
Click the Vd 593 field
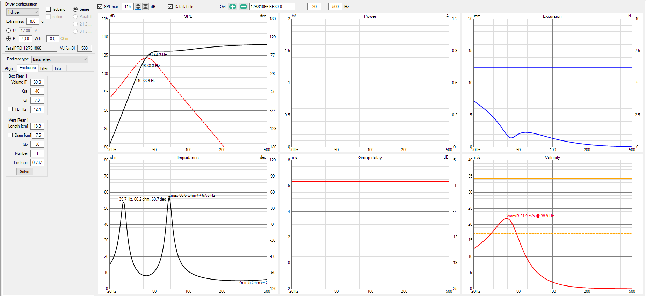pos(85,48)
